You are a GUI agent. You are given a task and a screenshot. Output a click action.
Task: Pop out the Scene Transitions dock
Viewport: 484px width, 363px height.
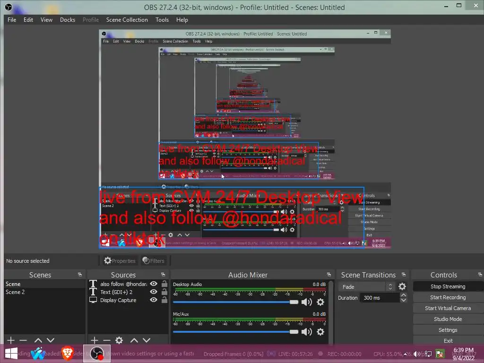coord(404,275)
